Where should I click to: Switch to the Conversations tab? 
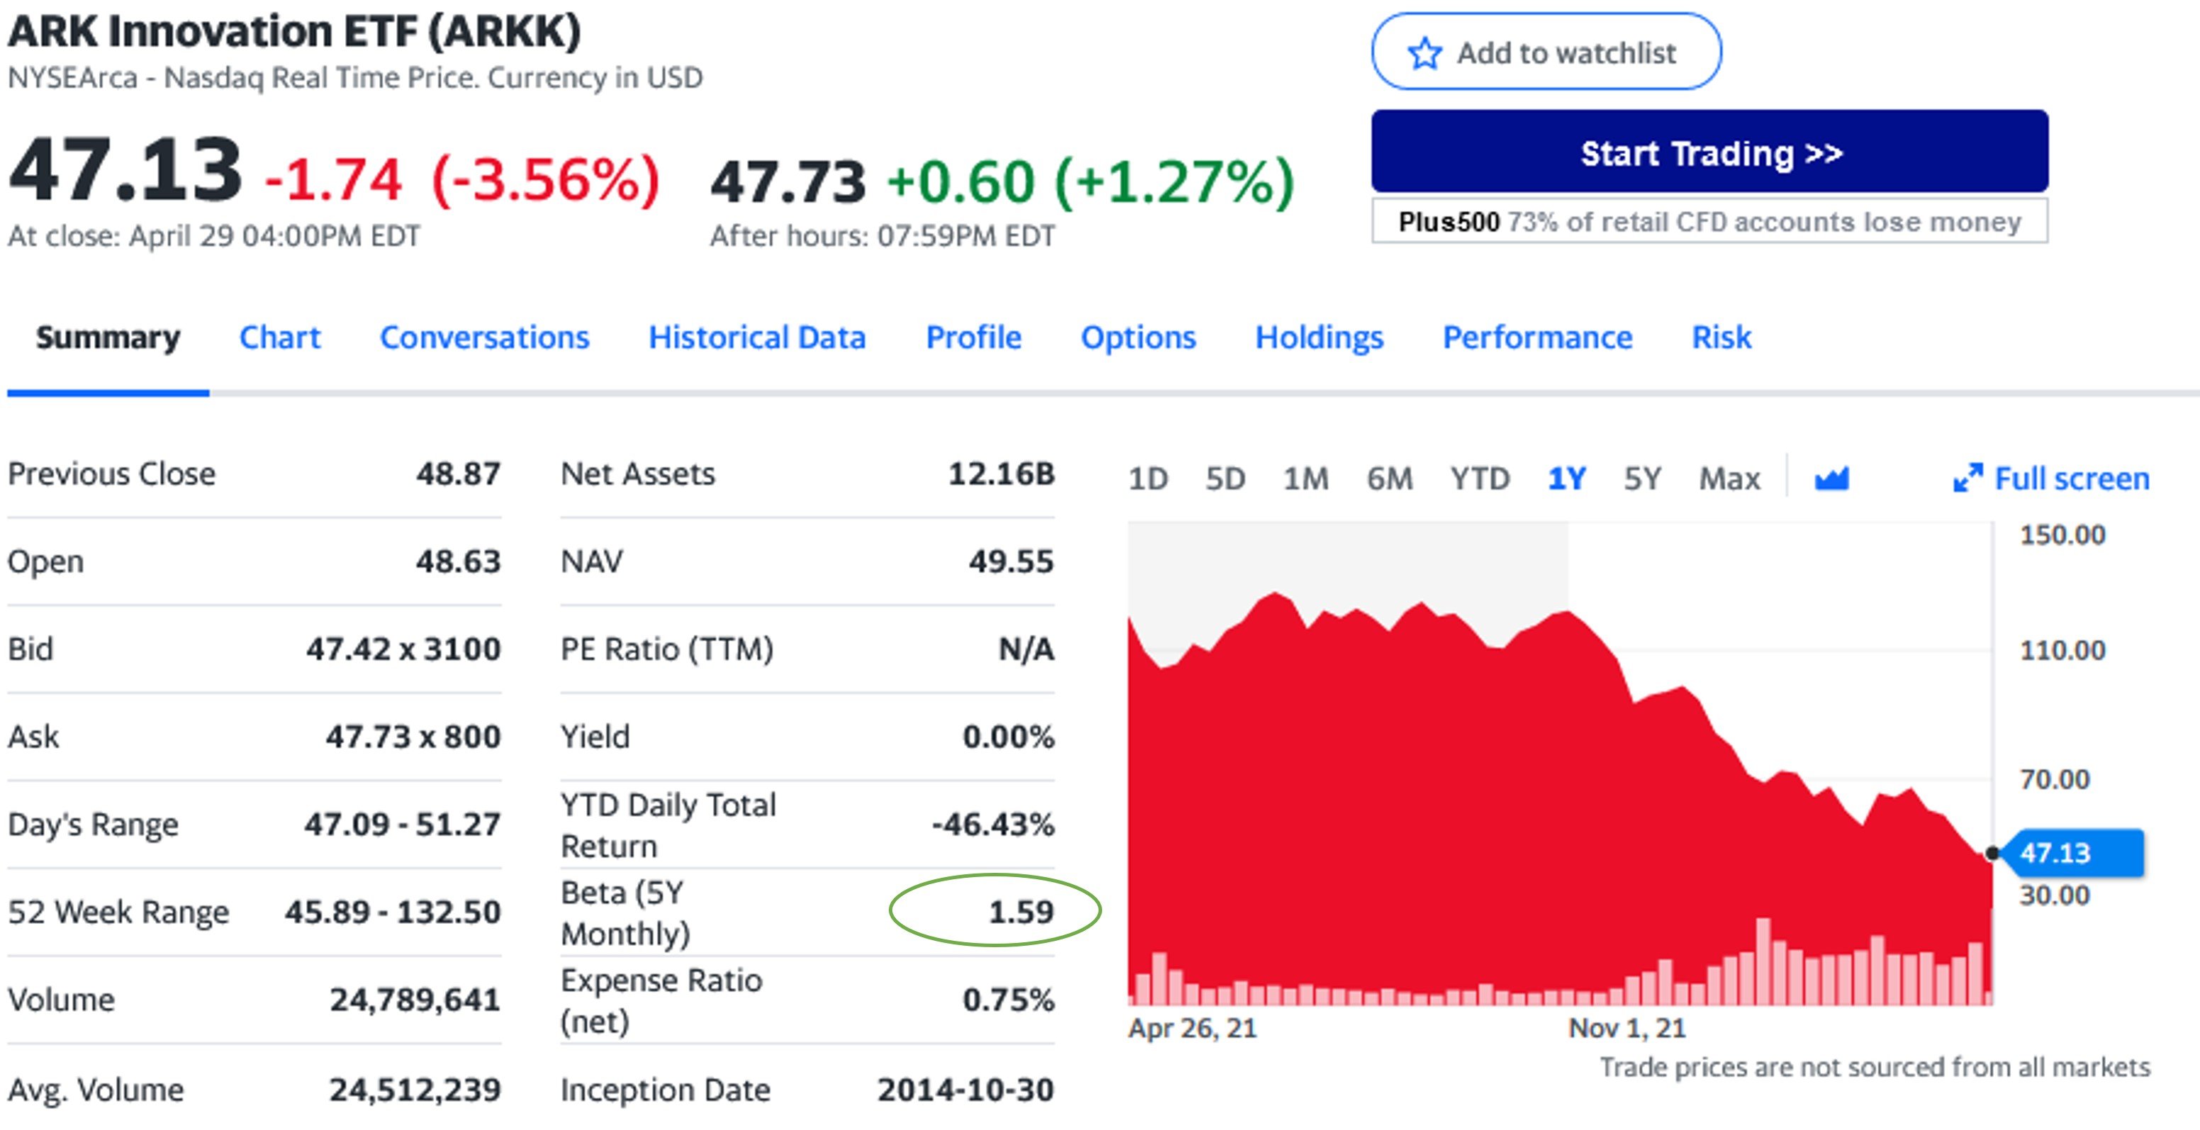coord(484,337)
